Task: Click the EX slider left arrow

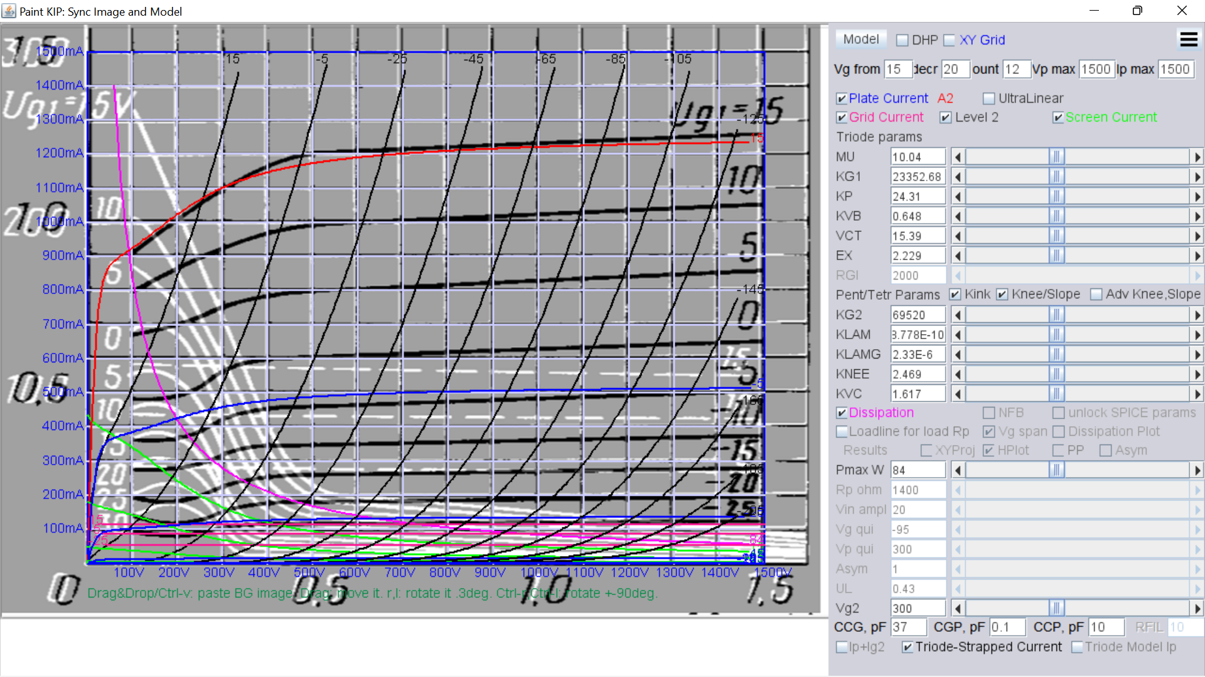Action: click(x=958, y=256)
